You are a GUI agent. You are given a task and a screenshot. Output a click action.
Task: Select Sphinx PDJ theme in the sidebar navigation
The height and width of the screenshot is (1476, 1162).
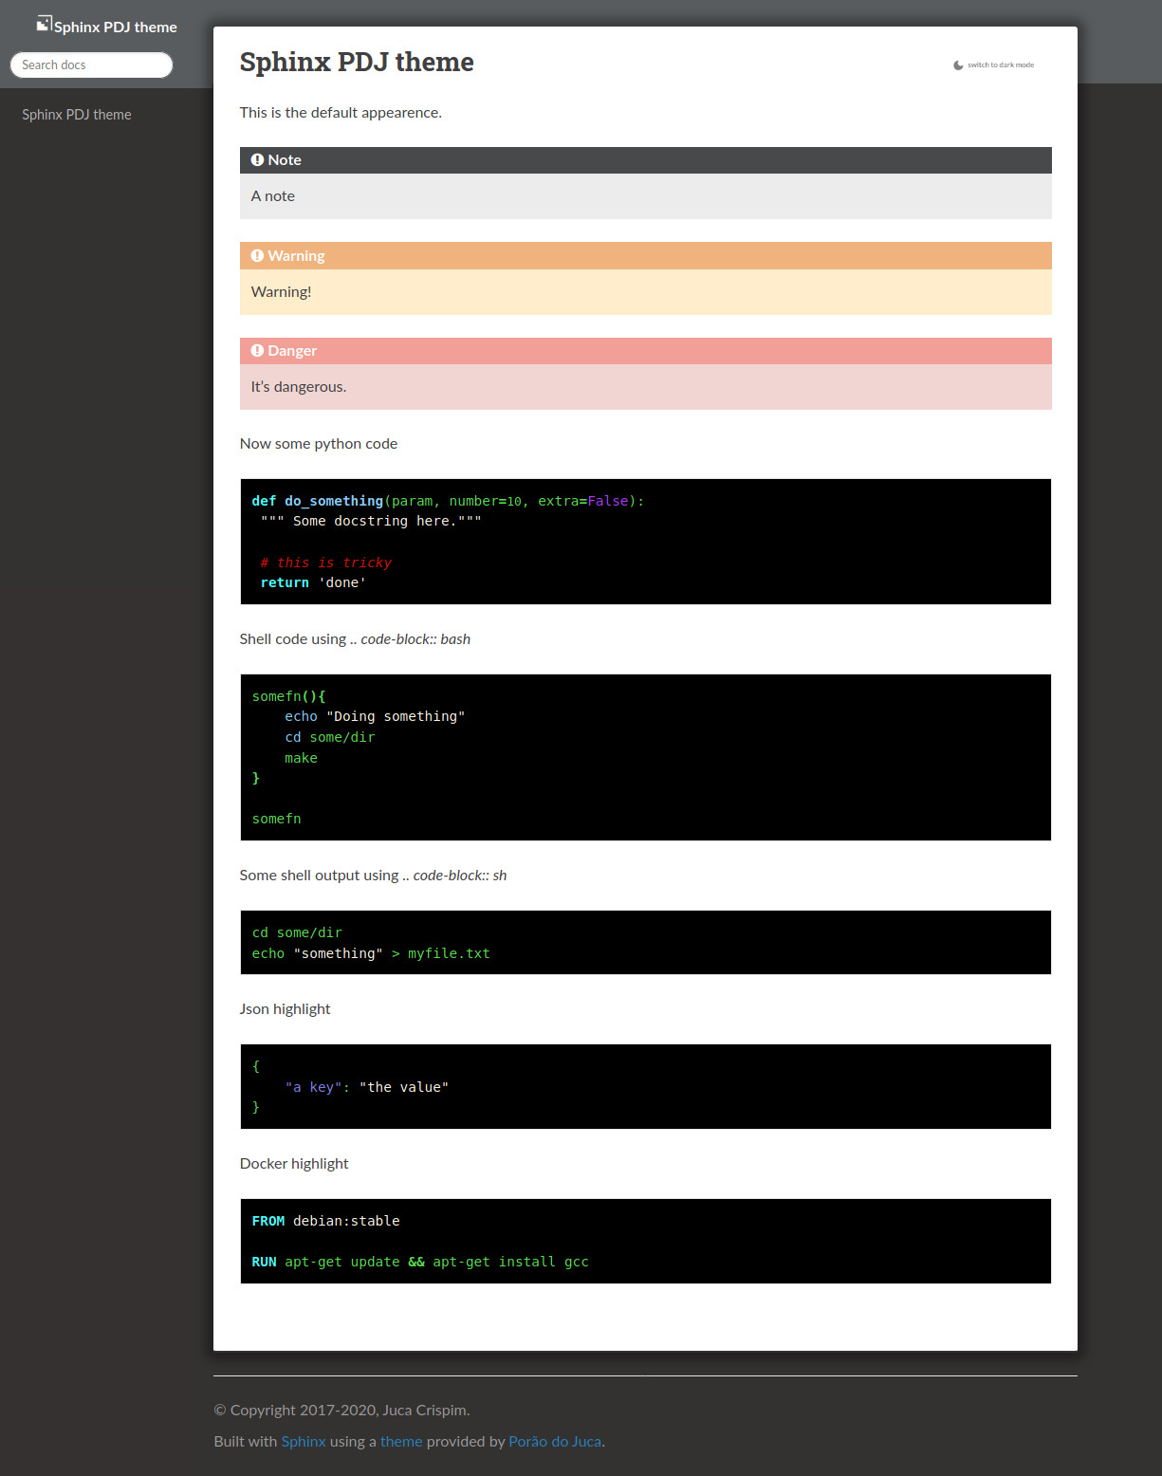pos(77,114)
